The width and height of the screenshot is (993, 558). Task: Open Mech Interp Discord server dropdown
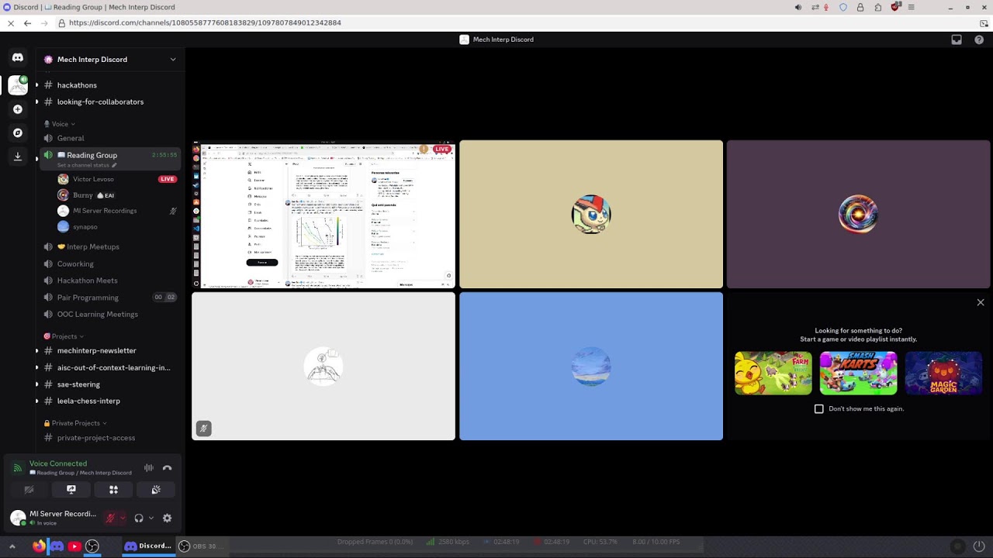point(110,59)
